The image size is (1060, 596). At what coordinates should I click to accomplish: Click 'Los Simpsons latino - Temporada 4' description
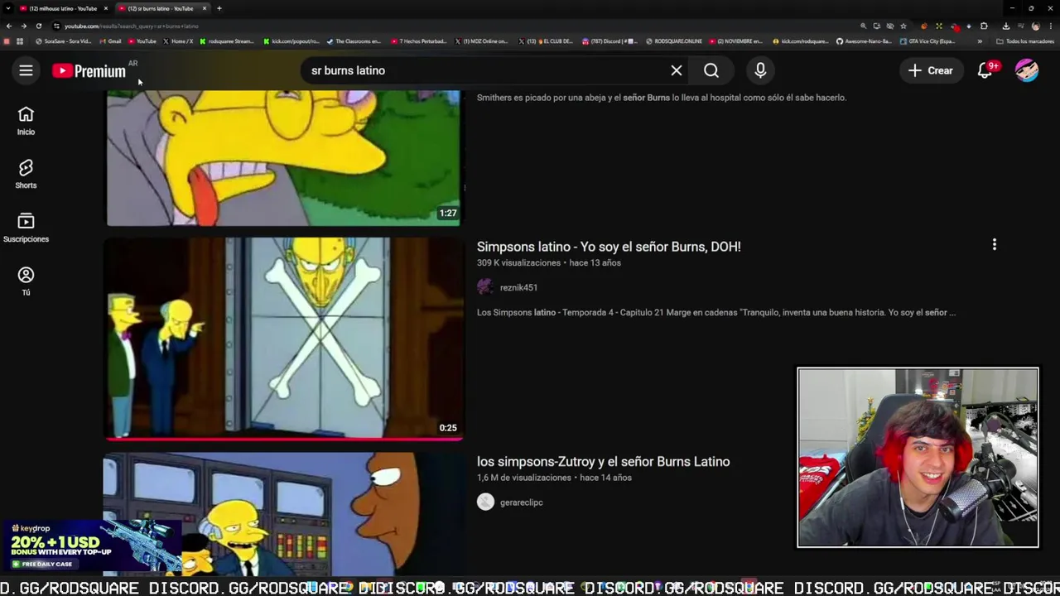[x=716, y=312]
